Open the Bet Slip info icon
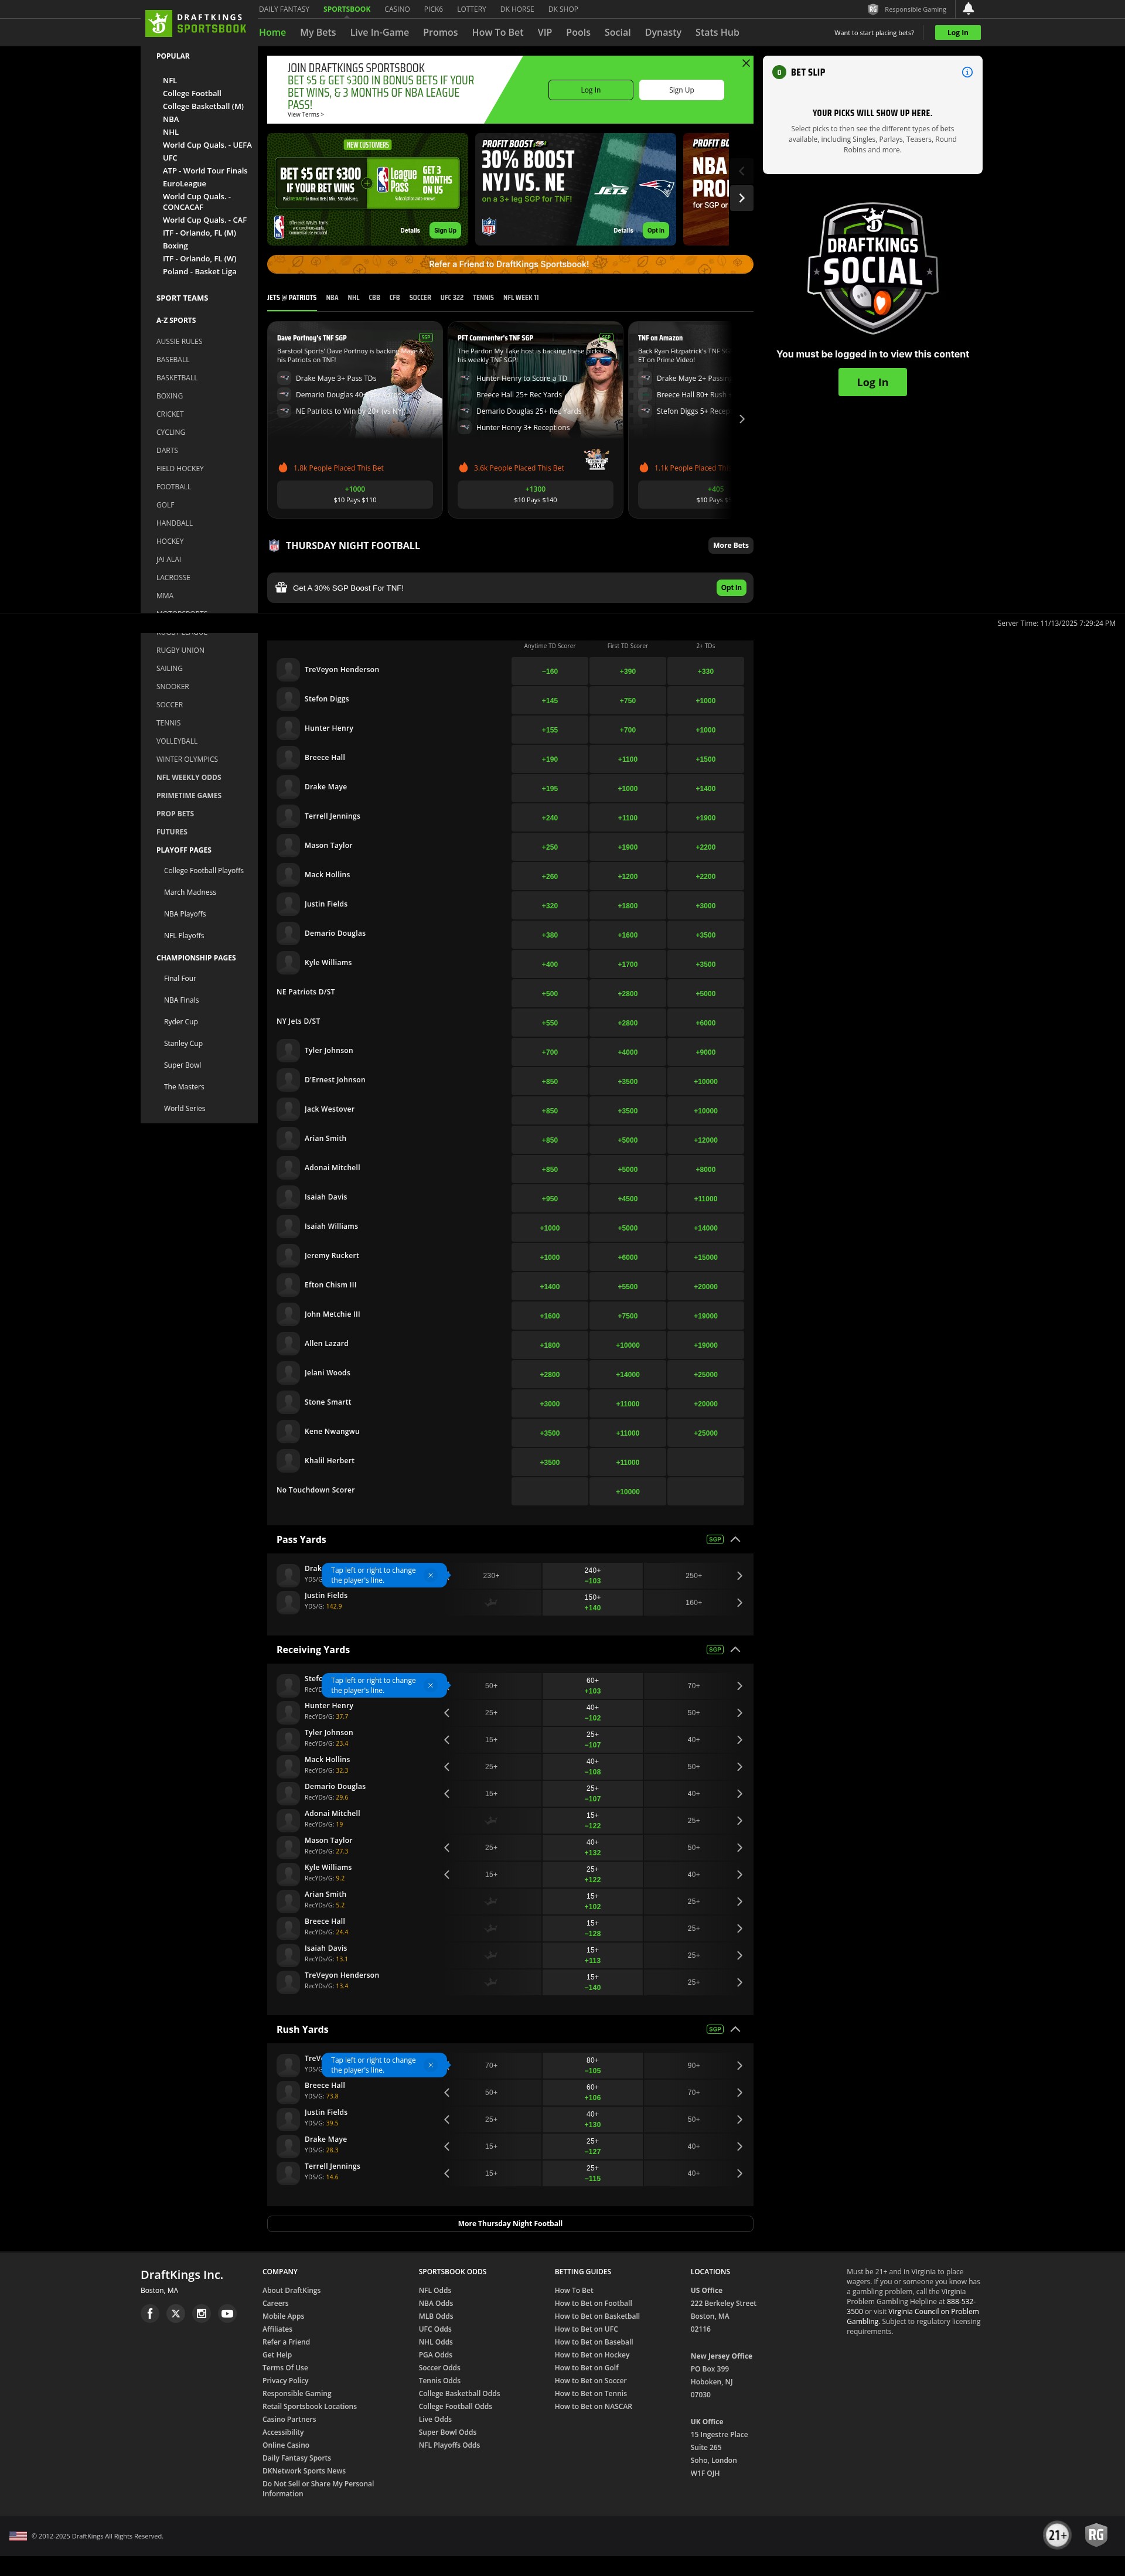Screen dimensions: 1125x2576 click(967, 72)
